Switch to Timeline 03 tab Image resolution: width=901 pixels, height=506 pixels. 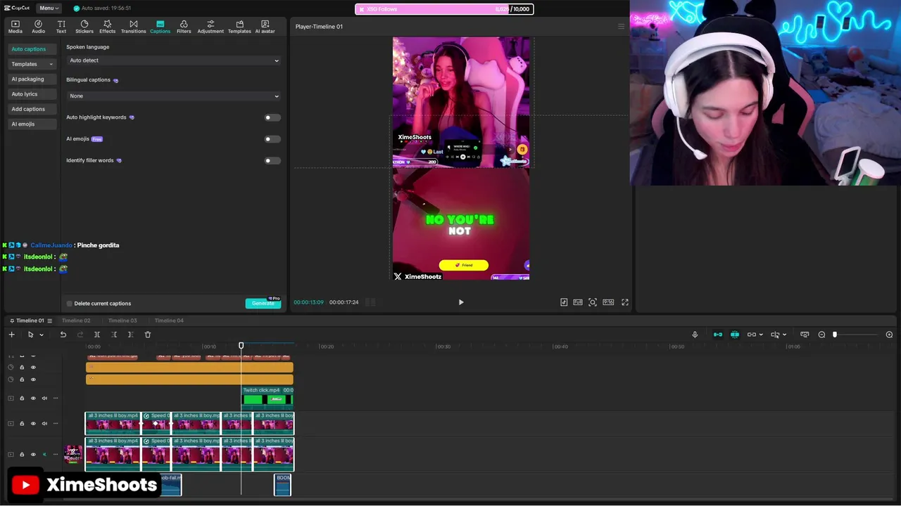(122, 320)
